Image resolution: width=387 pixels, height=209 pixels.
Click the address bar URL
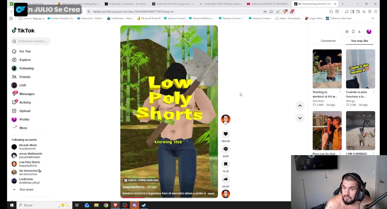click(x=133, y=12)
